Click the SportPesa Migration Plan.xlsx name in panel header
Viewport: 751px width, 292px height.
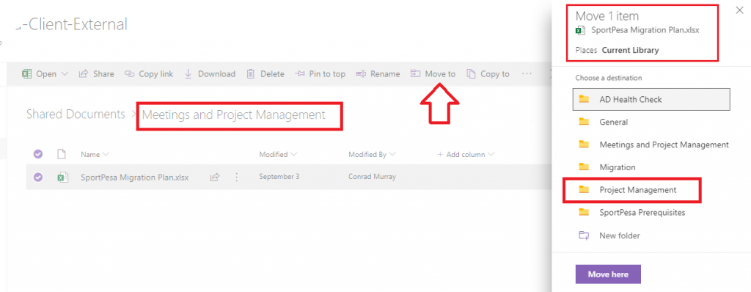pyautogui.click(x=645, y=30)
